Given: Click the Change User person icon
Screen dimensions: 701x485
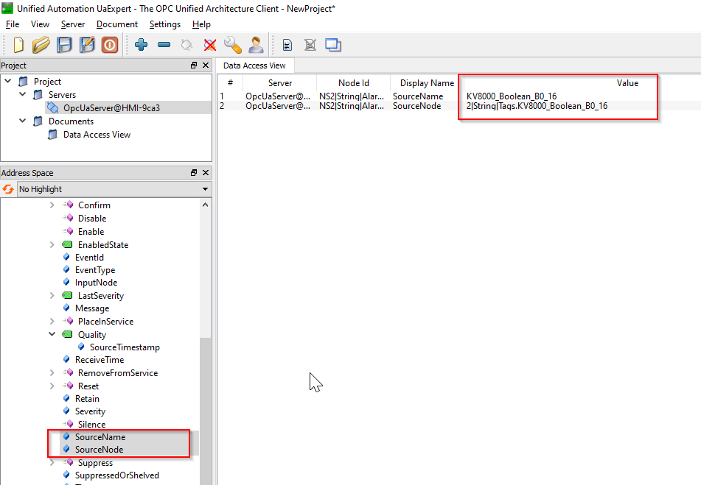Looking at the screenshot, I should point(256,45).
